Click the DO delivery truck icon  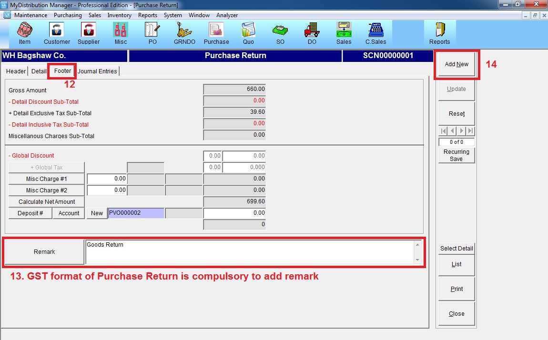tap(312, 33)
